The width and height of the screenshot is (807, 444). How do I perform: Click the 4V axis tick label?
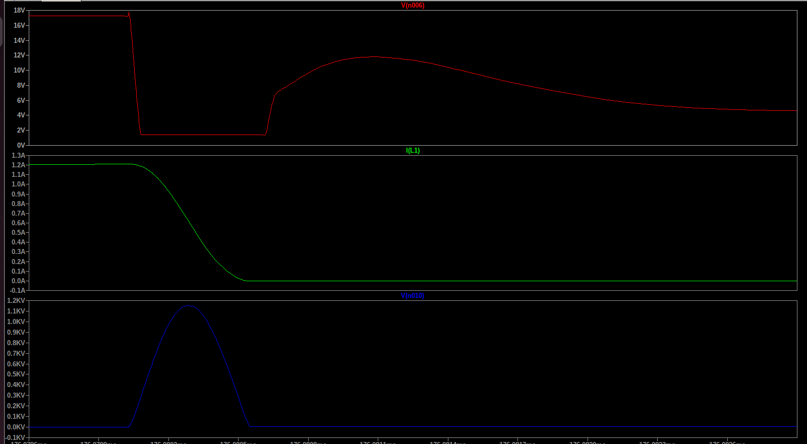[21, 115]
